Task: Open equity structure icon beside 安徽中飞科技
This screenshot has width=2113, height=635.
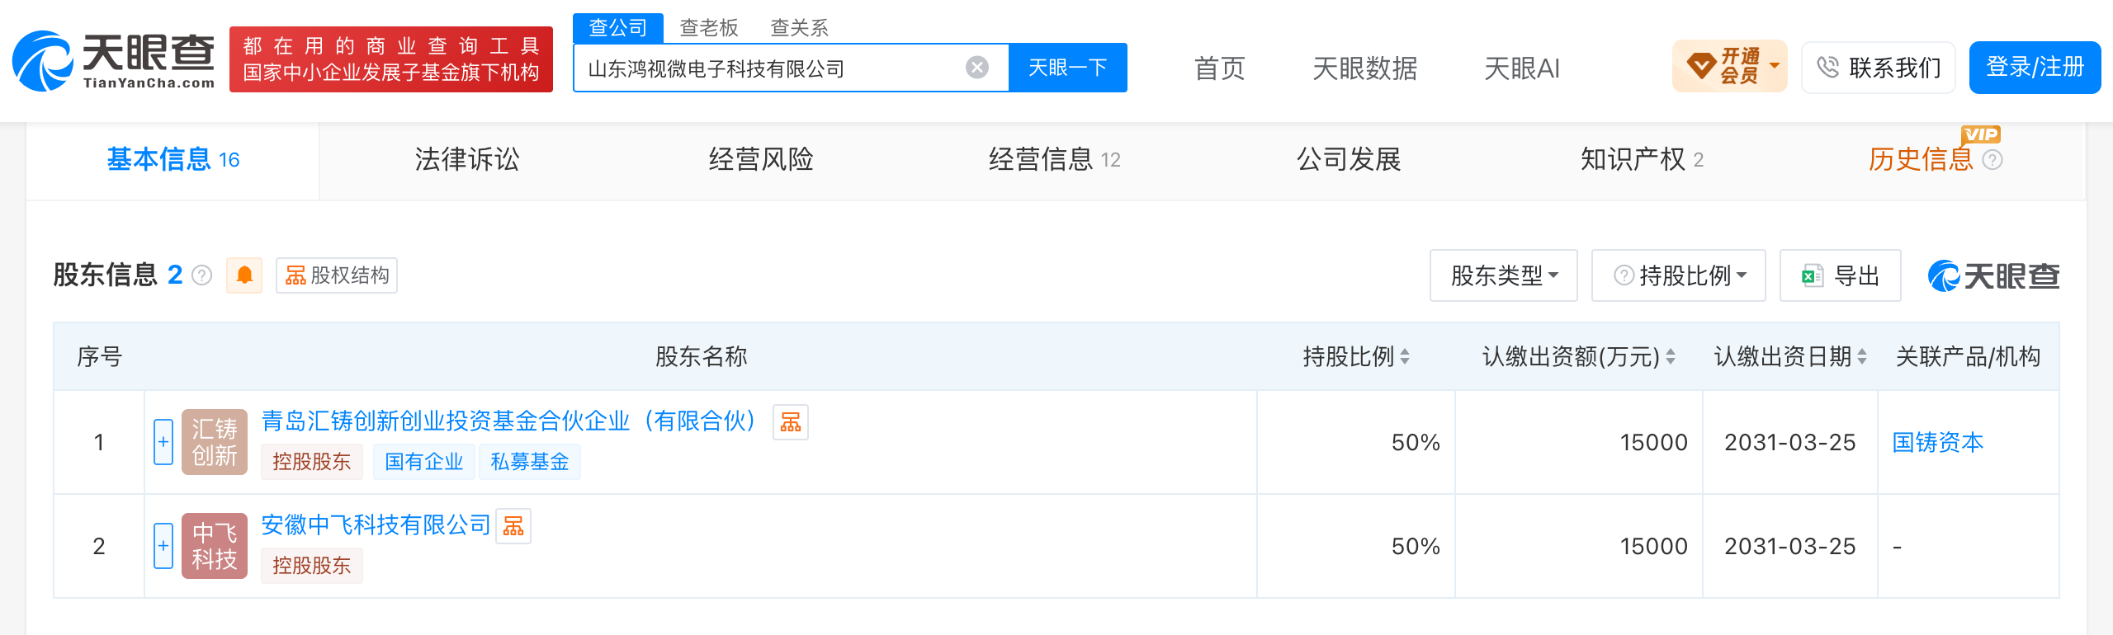Action: (513, 526)
